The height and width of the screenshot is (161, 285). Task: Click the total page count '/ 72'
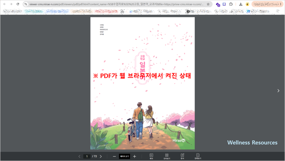coord(95,156)
